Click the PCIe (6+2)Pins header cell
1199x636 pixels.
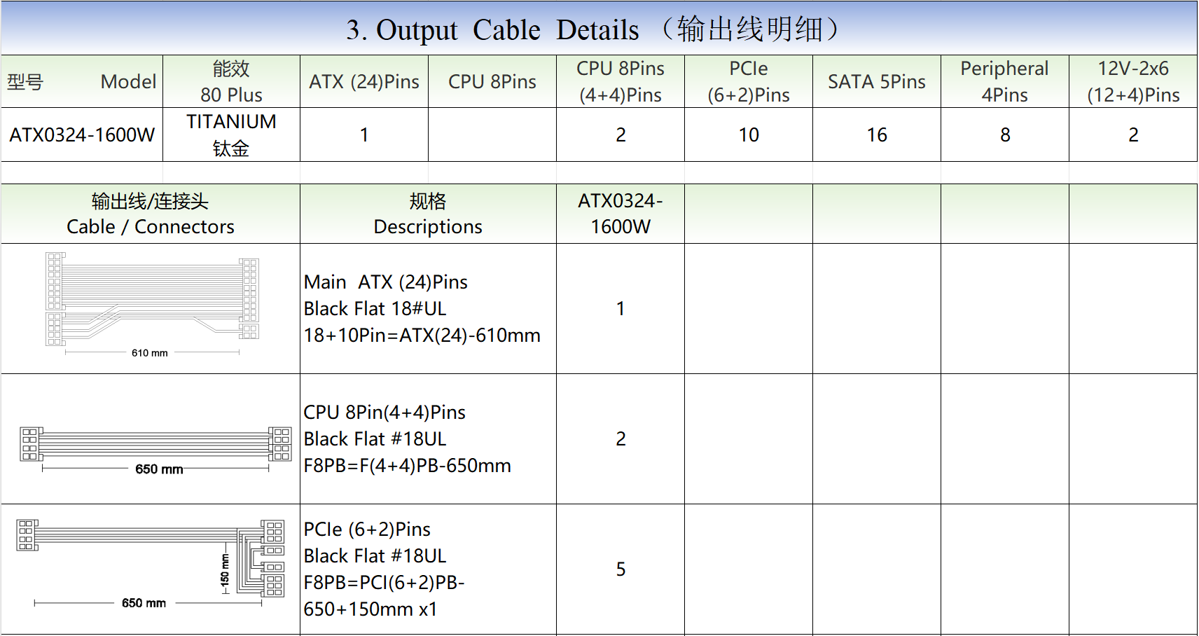pos(749,82)
